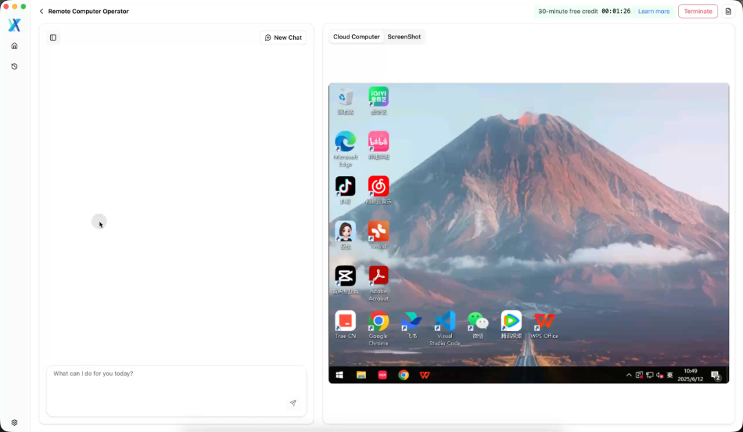This screenshot has width=743, height=432.
Task: Select the NetEase Cloud Music desktop icon
Action: (378, 191)
